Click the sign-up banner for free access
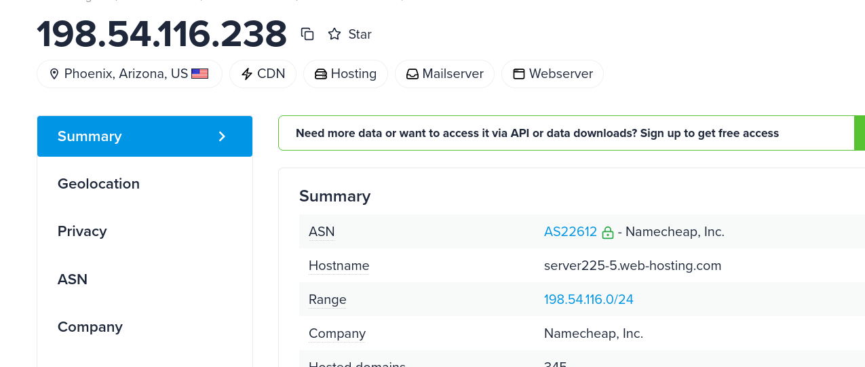This screenshot has width=865, height=367. [537, 134]
